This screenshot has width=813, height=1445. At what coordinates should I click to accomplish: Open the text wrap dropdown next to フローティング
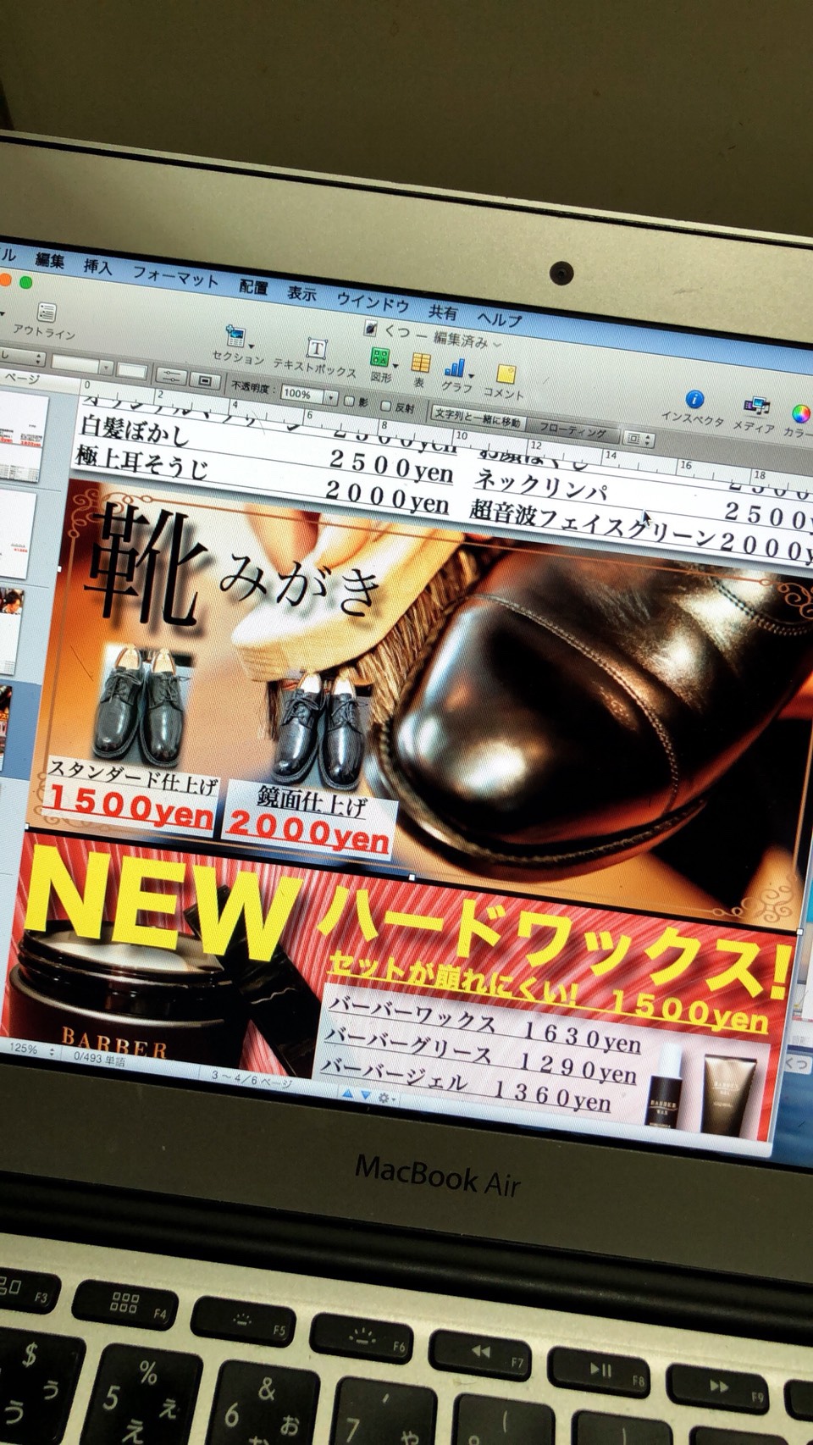638,439
